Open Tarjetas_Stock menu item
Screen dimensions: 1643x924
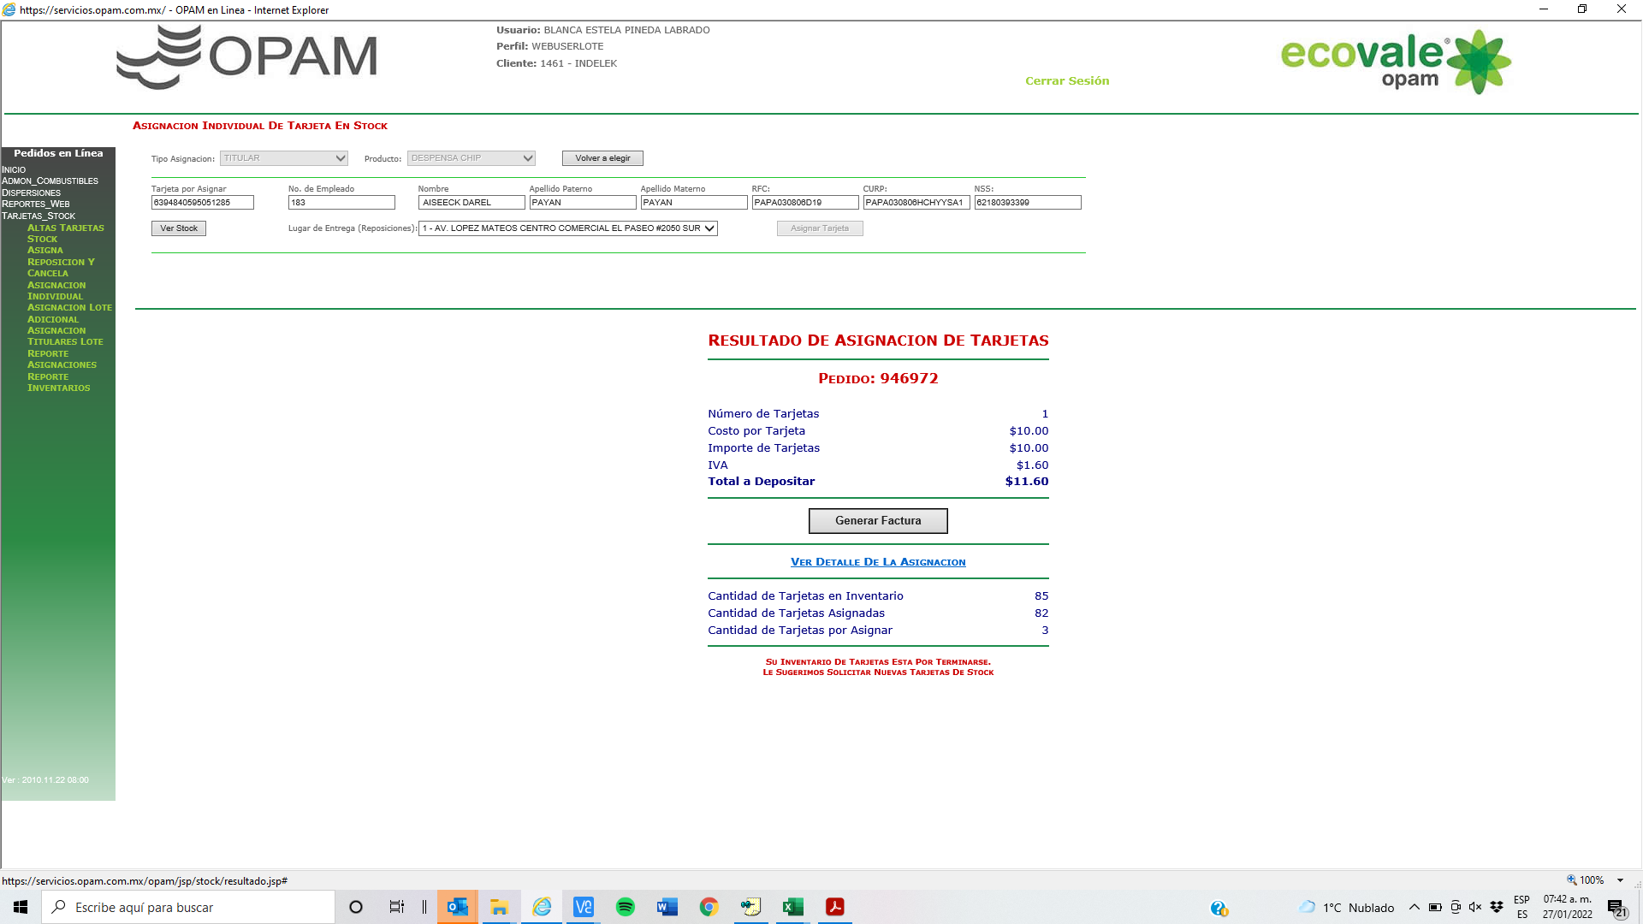tap(39, 216)
